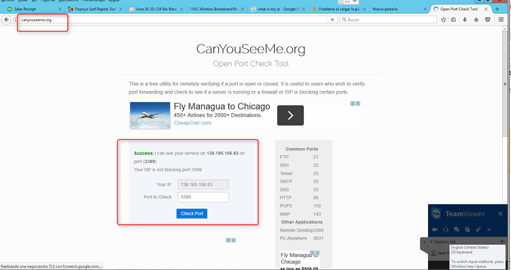
Task: Close the Popoyo Surf Report tab
Action: (121, 9)
